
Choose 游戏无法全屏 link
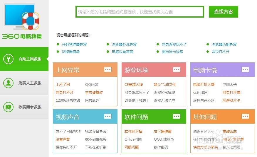[x=164, y=100]
